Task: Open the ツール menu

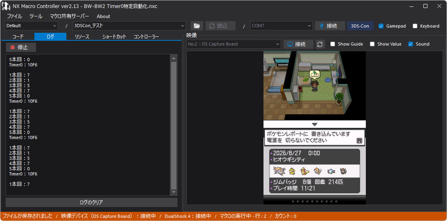Action: (x=36, y=16)
